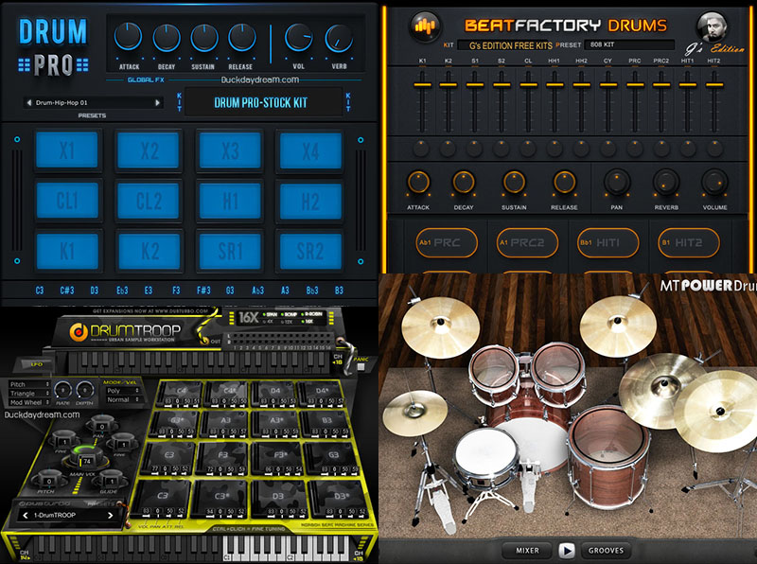Click the Beatfactory Decay knob
757x564 pixels.
(464, 183)
